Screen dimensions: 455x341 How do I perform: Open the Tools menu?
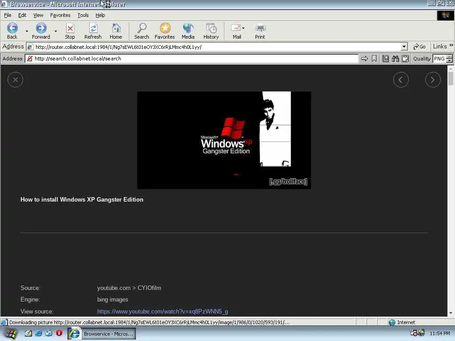tap(83, 15)
